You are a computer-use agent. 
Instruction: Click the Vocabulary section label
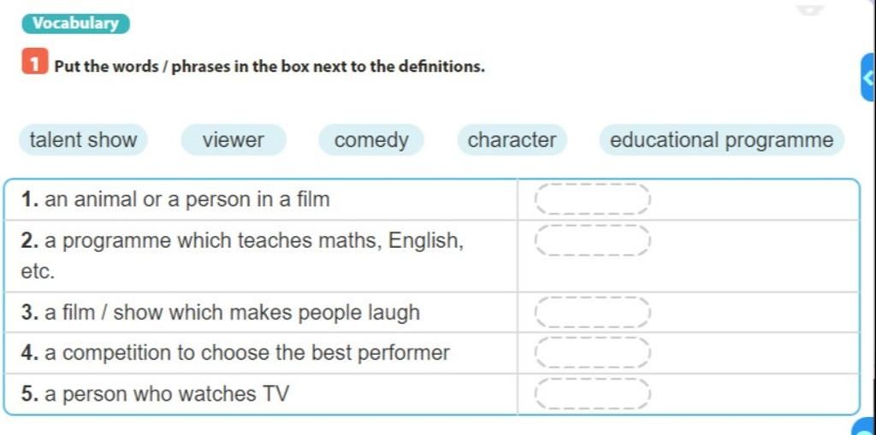pyautogui.click(x=76, y=23)
